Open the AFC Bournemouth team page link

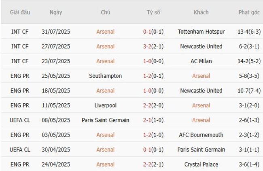pyautogui.click(x=201, y=135)
